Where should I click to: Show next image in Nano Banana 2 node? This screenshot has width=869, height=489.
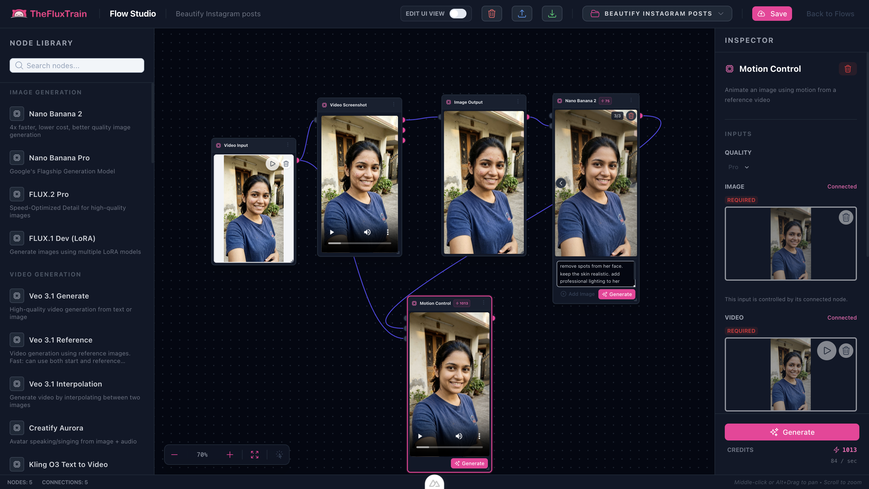click(x=631, y=183)
